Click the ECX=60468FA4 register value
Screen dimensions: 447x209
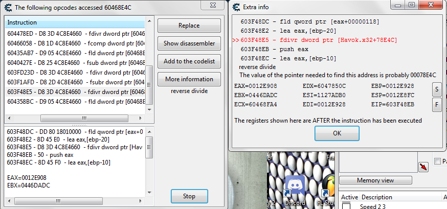pyautogui.click(x=256, y=104)
